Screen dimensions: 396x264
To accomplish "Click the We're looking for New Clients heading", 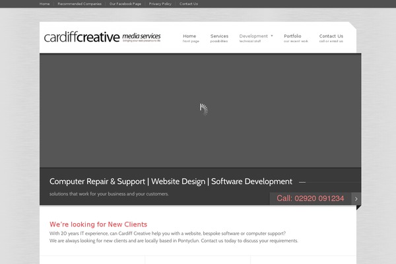I will 98,224.
